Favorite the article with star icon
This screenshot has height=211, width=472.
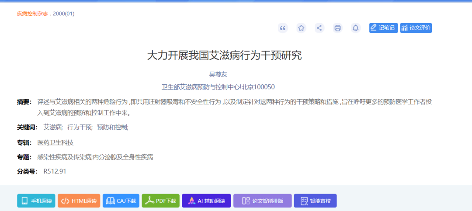coord(301,28)
